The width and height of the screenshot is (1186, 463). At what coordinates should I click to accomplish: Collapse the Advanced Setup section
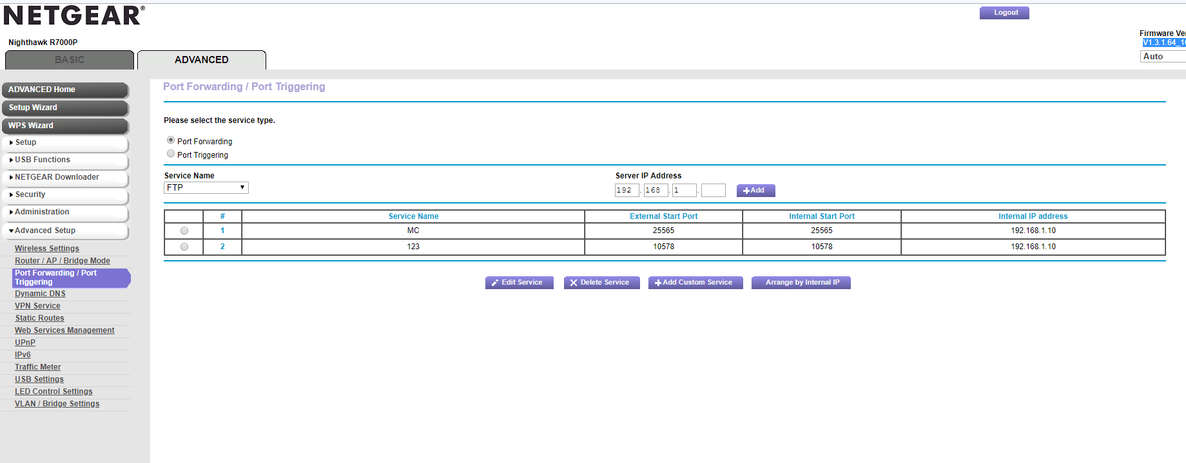click(x=64, y=231)
